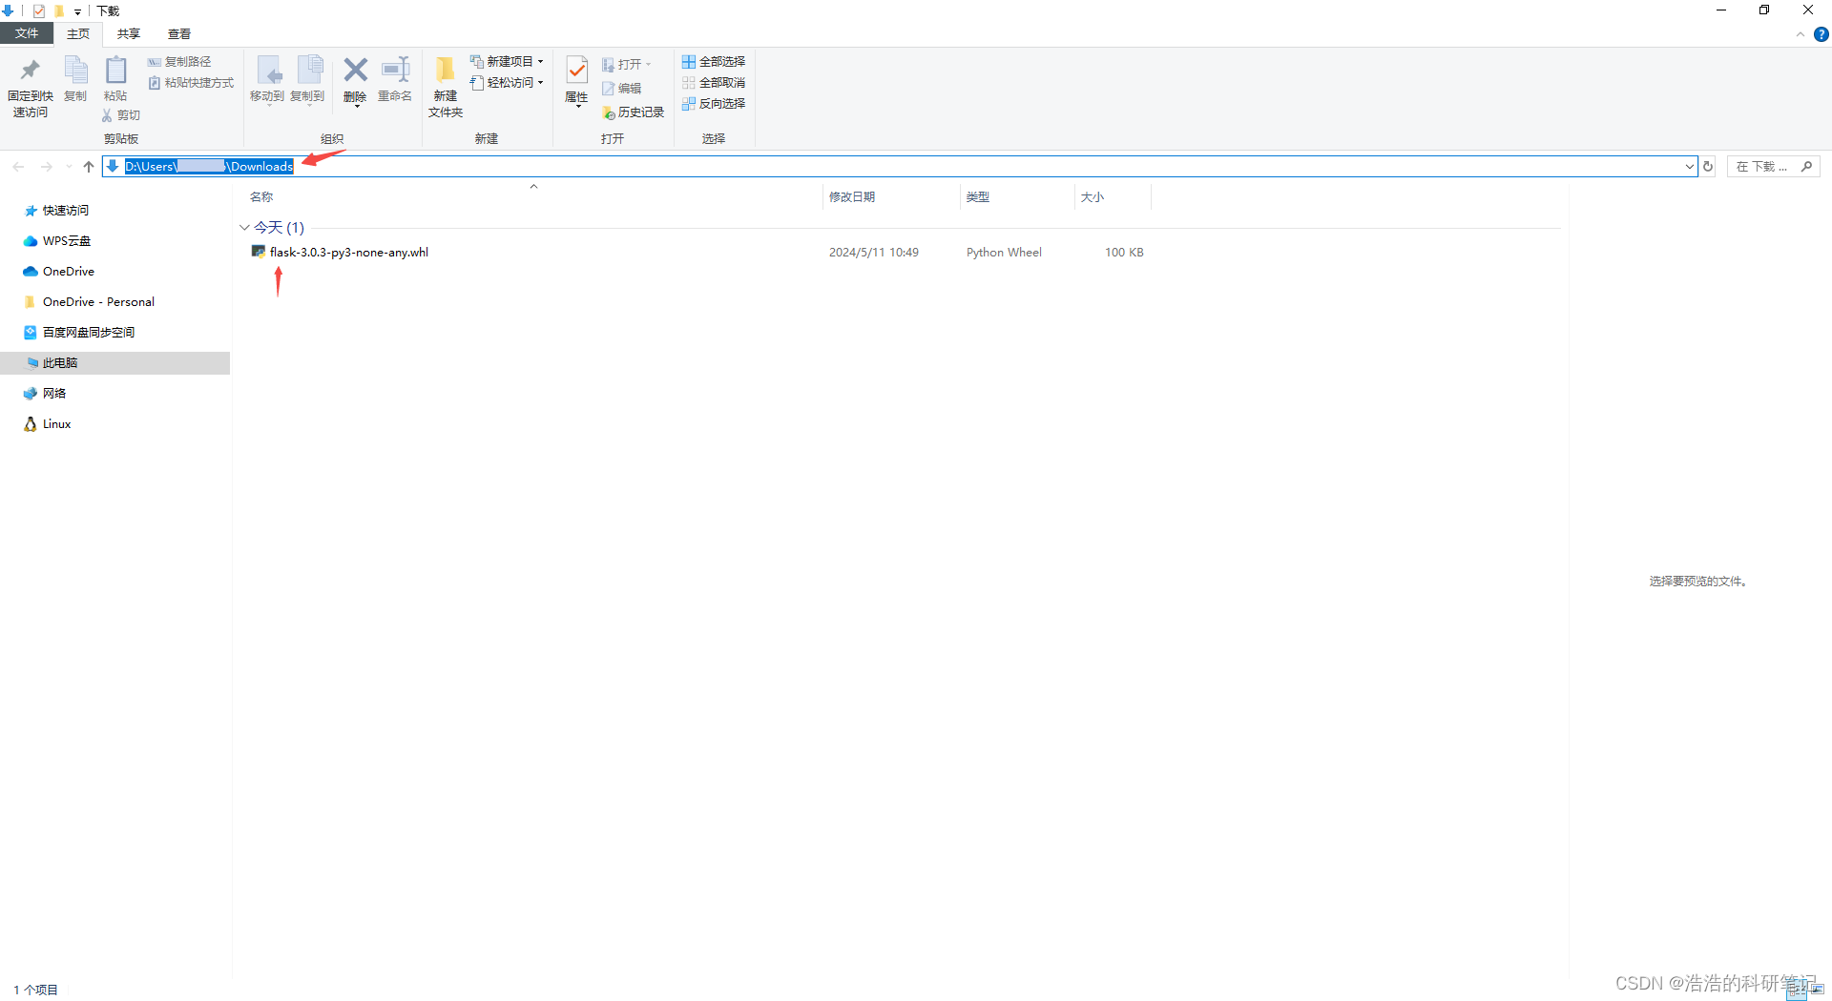Switch to the 查看 view tab

[179, 33]
